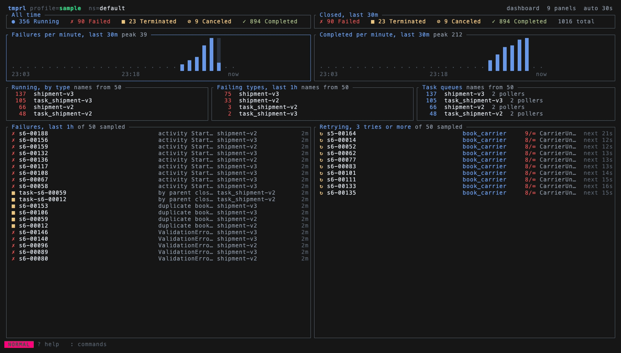Select failure row s6-00140
The height and width of the screenshot is (353, 621).
click(x=158, y=239)
